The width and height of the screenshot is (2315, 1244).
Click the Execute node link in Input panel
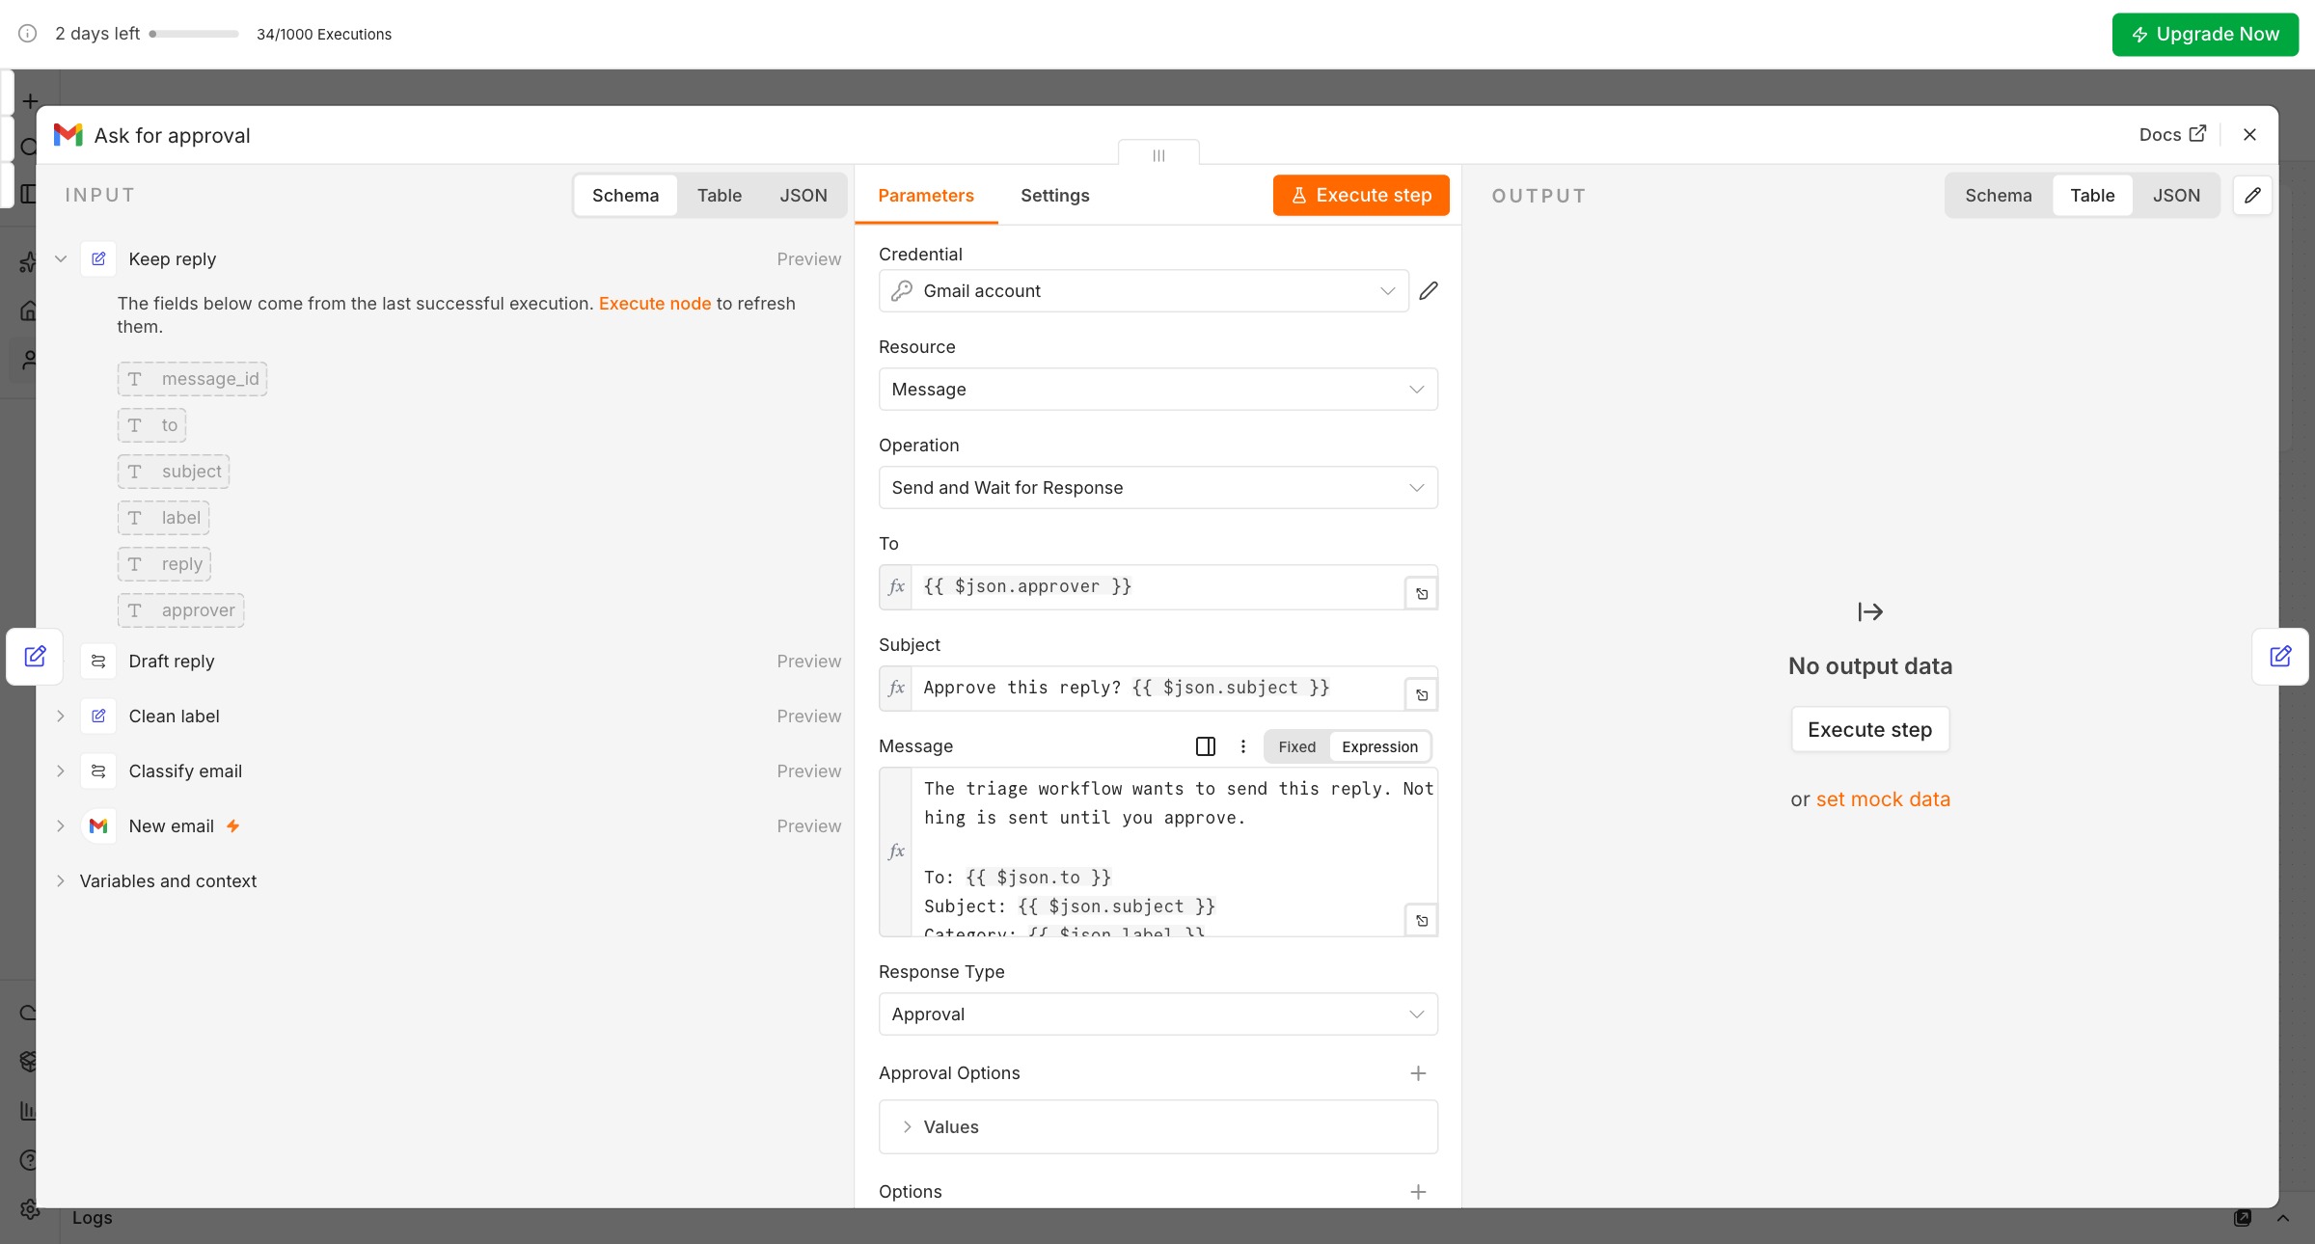tap(655, 304)
